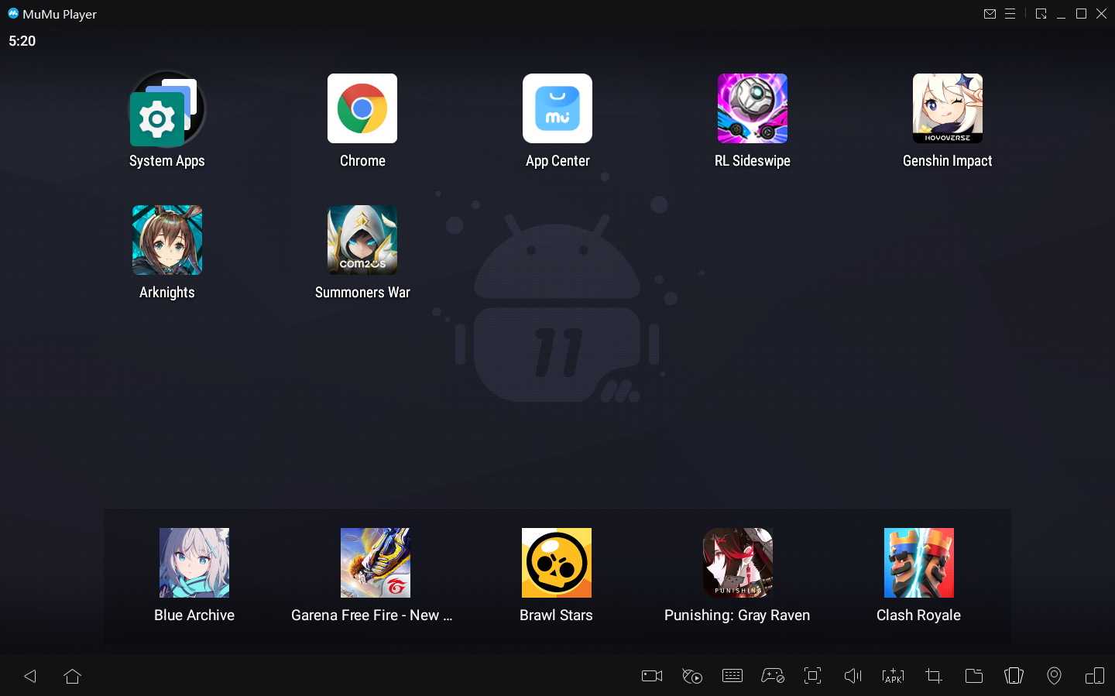Open the App Center
1115x696 pixels.
(x=557, y=108)
